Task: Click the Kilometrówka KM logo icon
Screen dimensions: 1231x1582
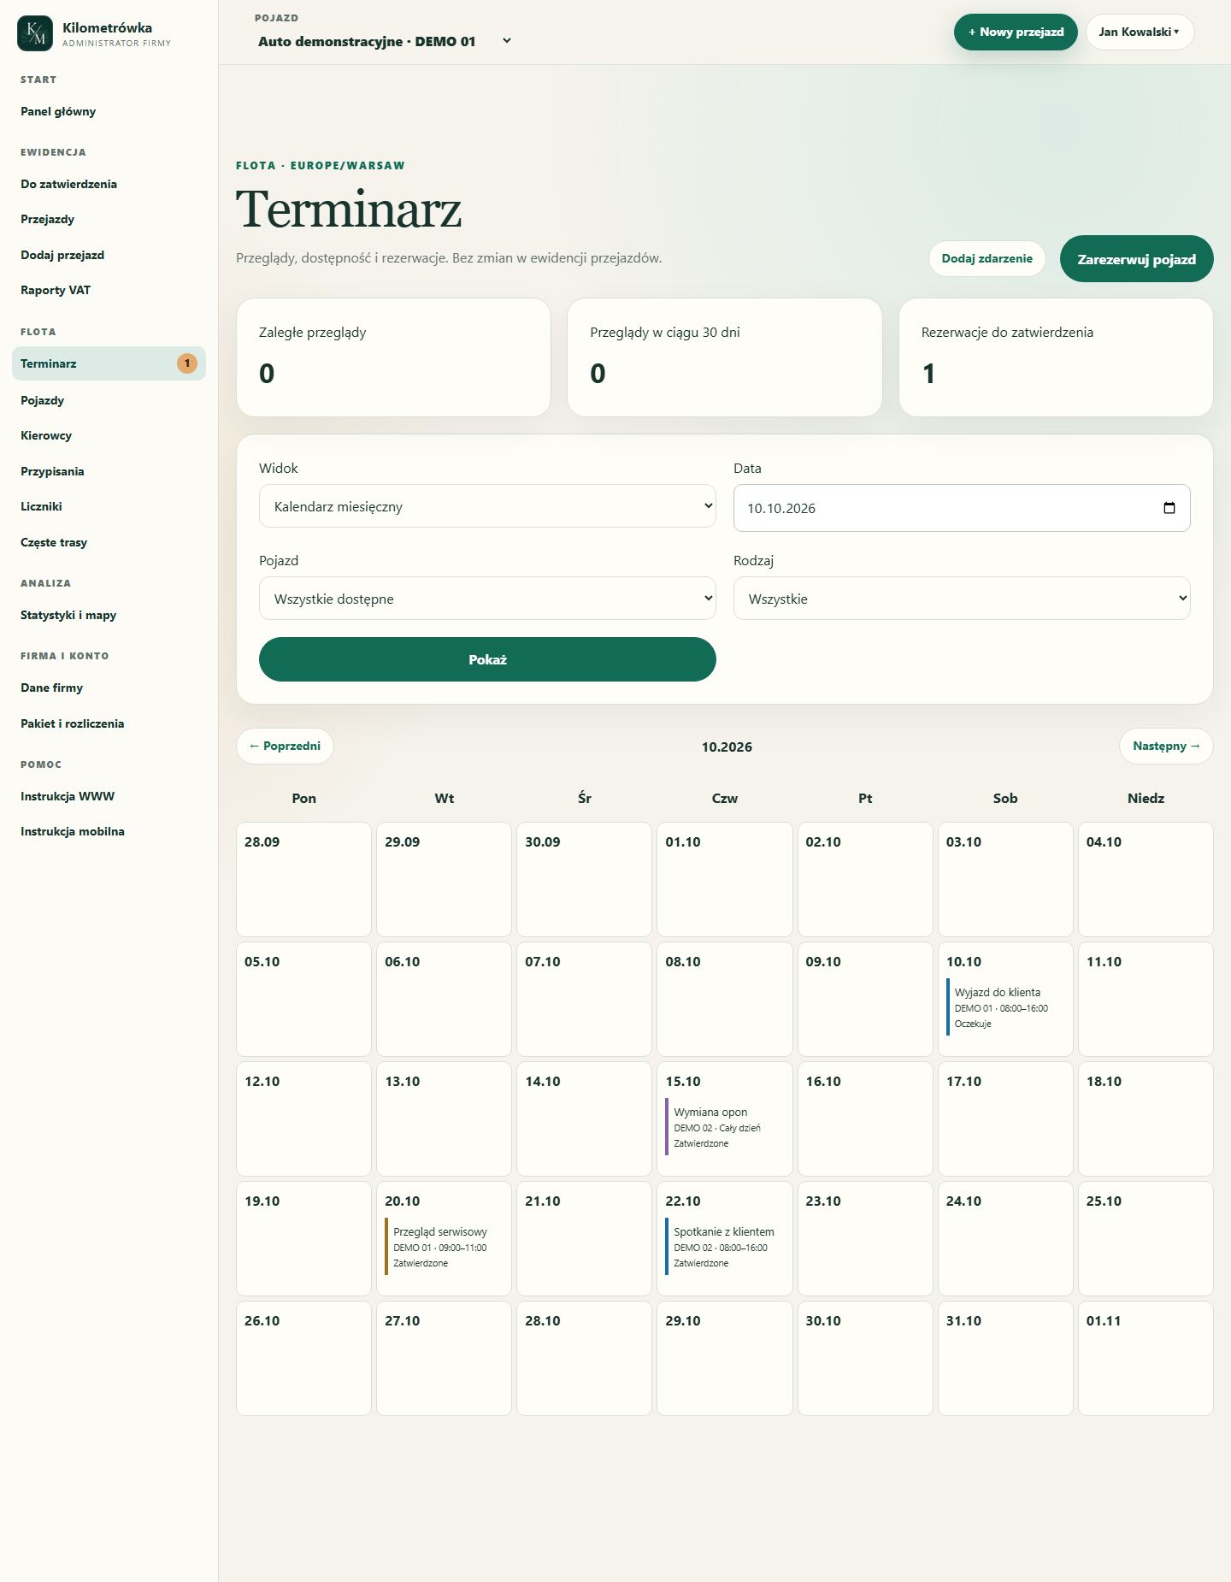Action: [x=35, y=33]
